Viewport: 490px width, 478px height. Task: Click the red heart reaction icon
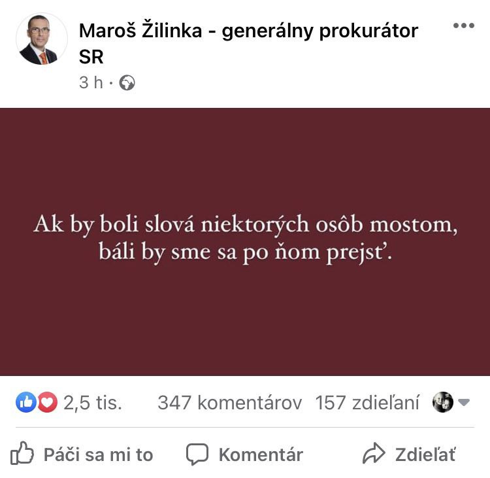(x=48, y=402)
